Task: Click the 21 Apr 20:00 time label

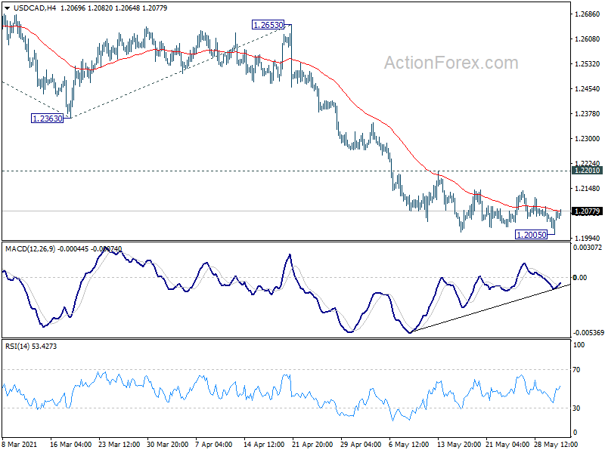Action: pyautogui.click(x=312, y=444)
